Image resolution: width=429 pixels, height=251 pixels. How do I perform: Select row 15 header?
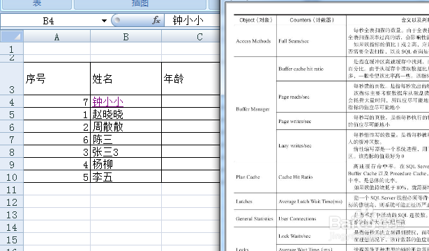[x=11, y=240]
